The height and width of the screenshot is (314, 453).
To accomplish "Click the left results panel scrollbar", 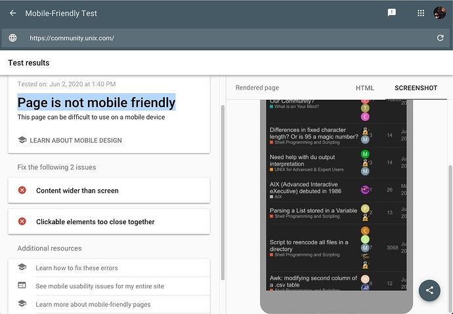I will (223, 192).
